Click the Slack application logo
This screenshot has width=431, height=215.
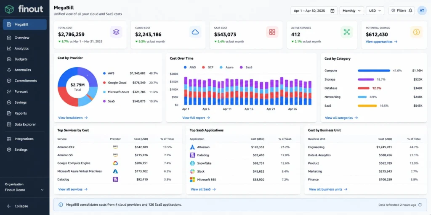tap(192, 171)
